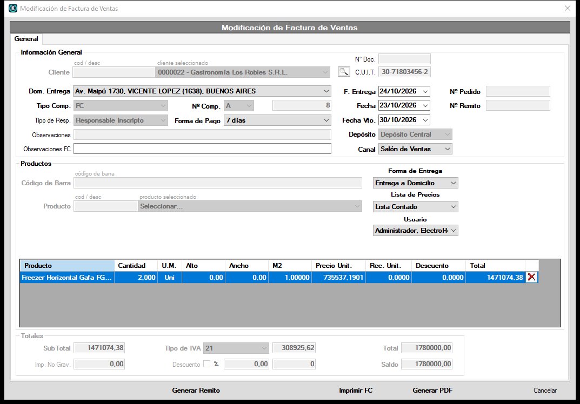Image resolution: width=580 pixels, height=404 pixels.
Task: Click the Generar Remito button
Action: click(196, 390)
